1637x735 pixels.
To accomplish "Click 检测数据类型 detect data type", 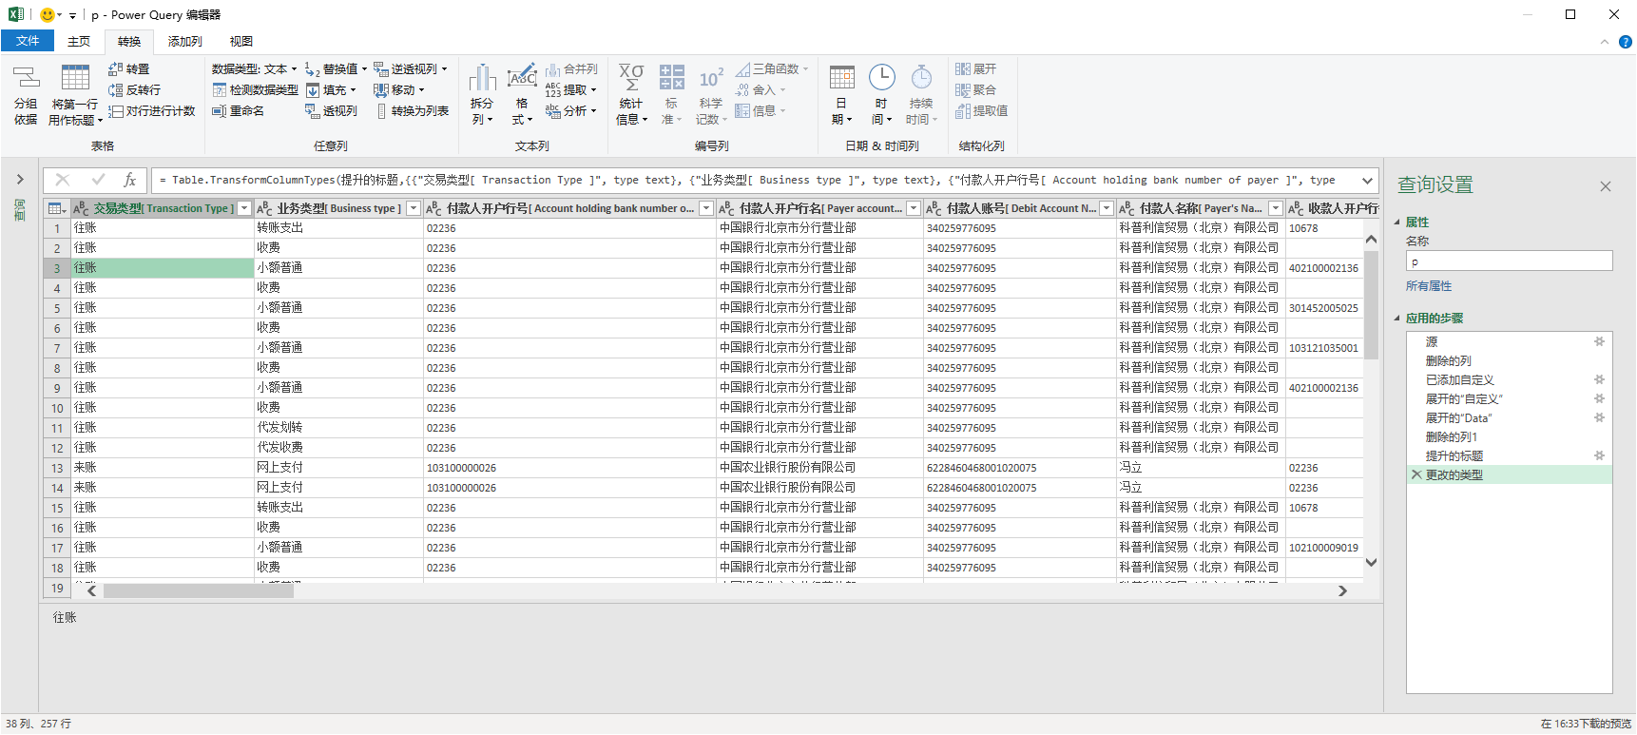I will pos(255,90).
